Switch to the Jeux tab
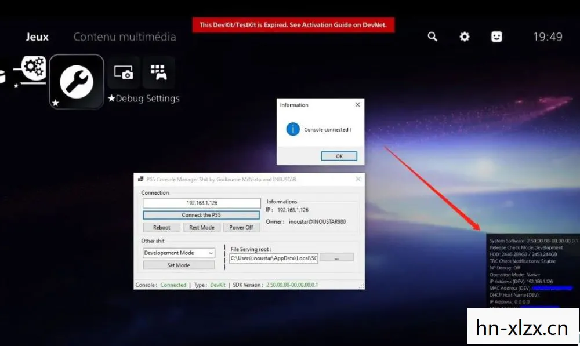The width and height of the screenshot is (580, 346). [37, 37]
